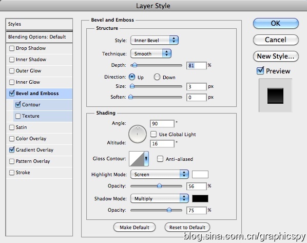The width and height of the screenshot is (307, 243).
Task: Click the Size slider handle
Action: [132, 86]
